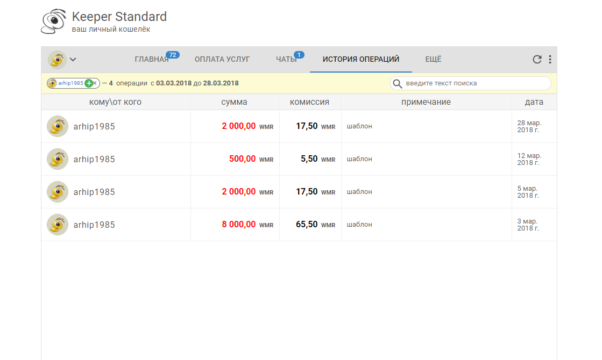The width and height of the screenshot is (602, 360).
Task: Click the примечание column header
Action: point(426,102)
